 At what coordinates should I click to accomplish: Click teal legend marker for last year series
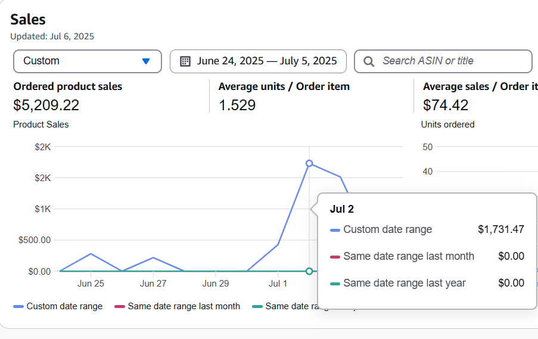click(x=257, y=306)
